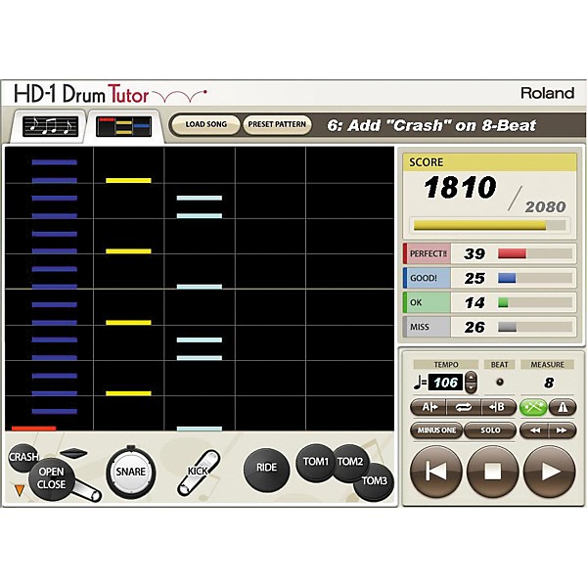Image resolution: width=587 pixels, height=587 pixels.
Task: Decrease tempo with the down stepper arrow
Action: 472,387
